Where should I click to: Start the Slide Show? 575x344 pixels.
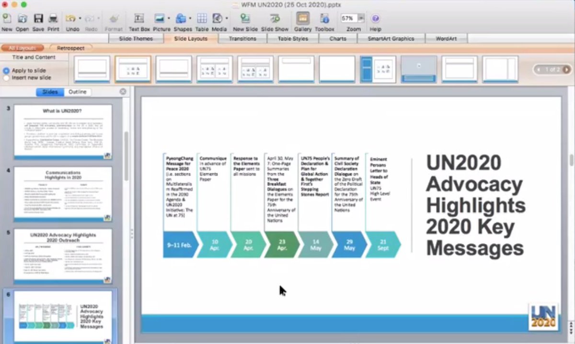pos(275,19)
